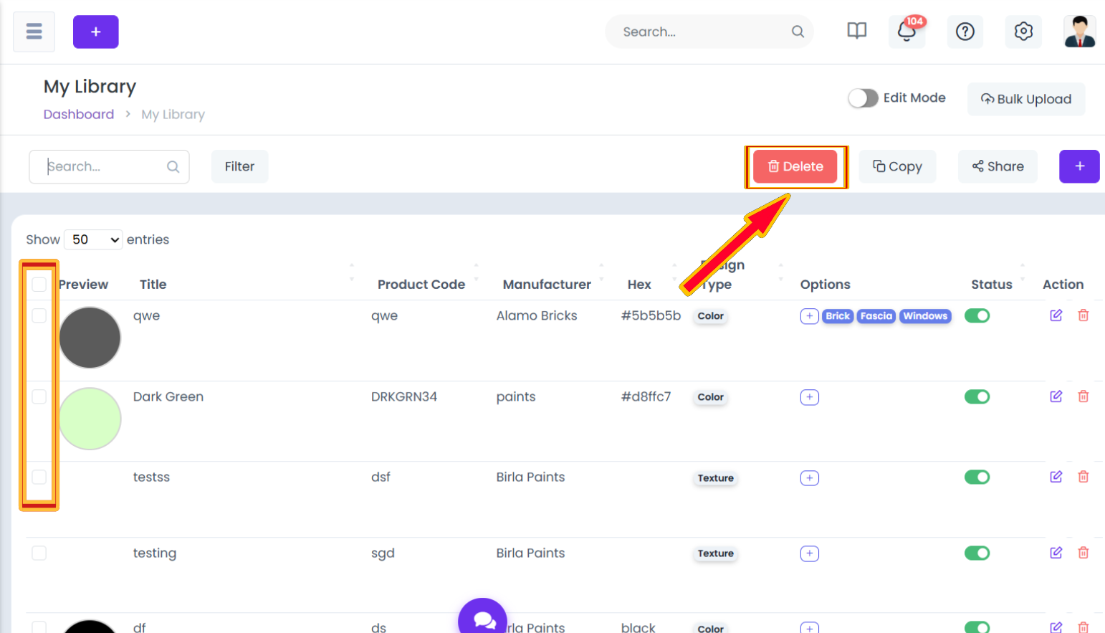Viewport: 1105px width, 633px height.
Task: Click the Brick option tag
Action: coord(838,316)
